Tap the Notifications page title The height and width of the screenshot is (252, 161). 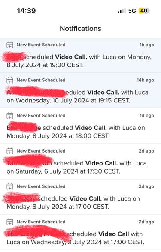pyautogui.click(x=81, y=29)
